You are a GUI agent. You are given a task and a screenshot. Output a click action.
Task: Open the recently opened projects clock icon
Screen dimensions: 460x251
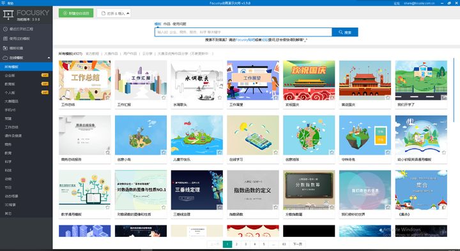point(5,29)
